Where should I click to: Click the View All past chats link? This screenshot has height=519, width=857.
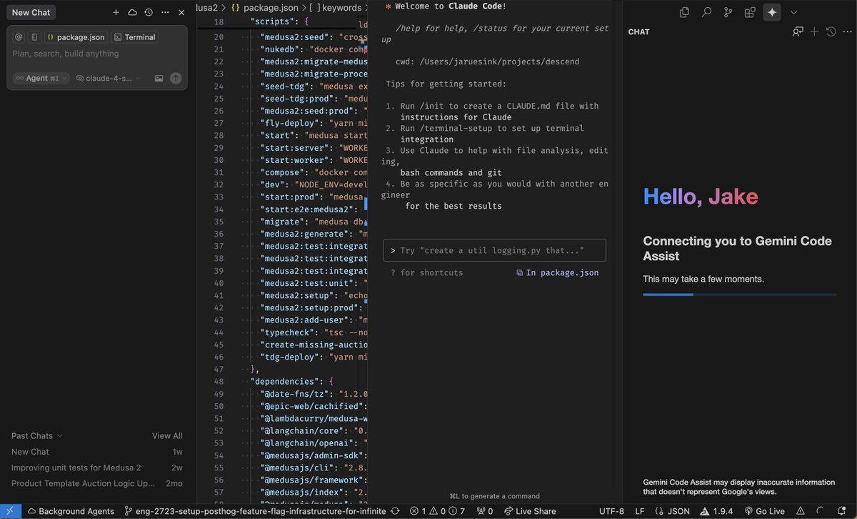click(x=167, y=435)
